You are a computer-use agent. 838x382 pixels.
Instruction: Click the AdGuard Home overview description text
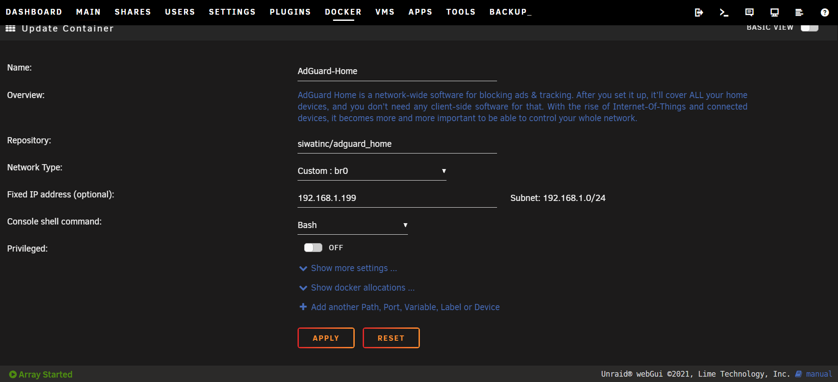point(522,106)
